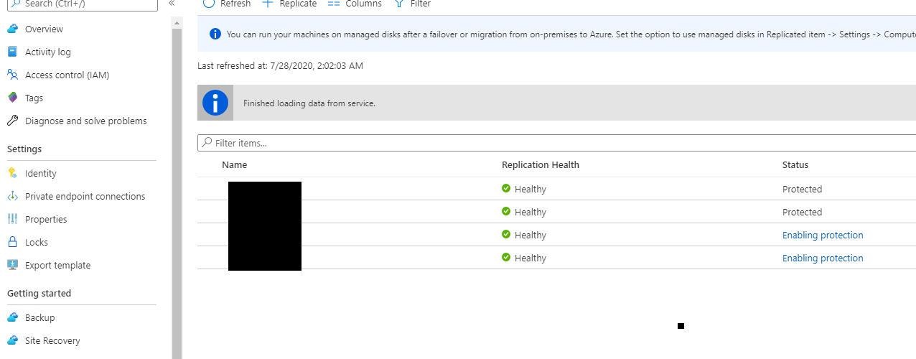Image resolution: width=916 pixels, height=359 pixels.
Task: Sort by Replication Health column header
Action: pyautogui.click(x=540, y=164)
